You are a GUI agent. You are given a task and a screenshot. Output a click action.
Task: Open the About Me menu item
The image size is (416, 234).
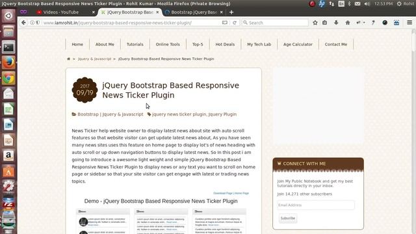coord(105,44)
